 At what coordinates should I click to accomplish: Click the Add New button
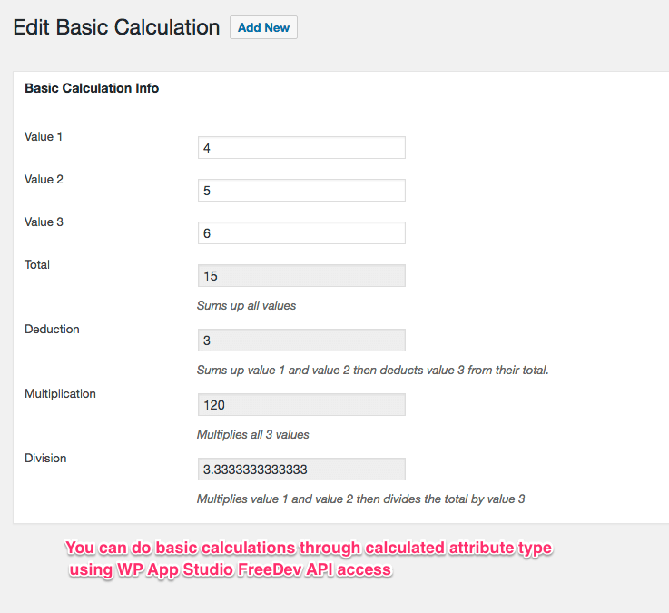tap(263, 27)
